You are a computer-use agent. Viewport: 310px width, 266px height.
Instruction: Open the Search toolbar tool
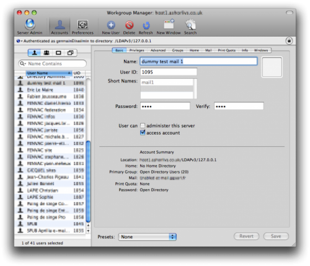(x=190, y=27)
